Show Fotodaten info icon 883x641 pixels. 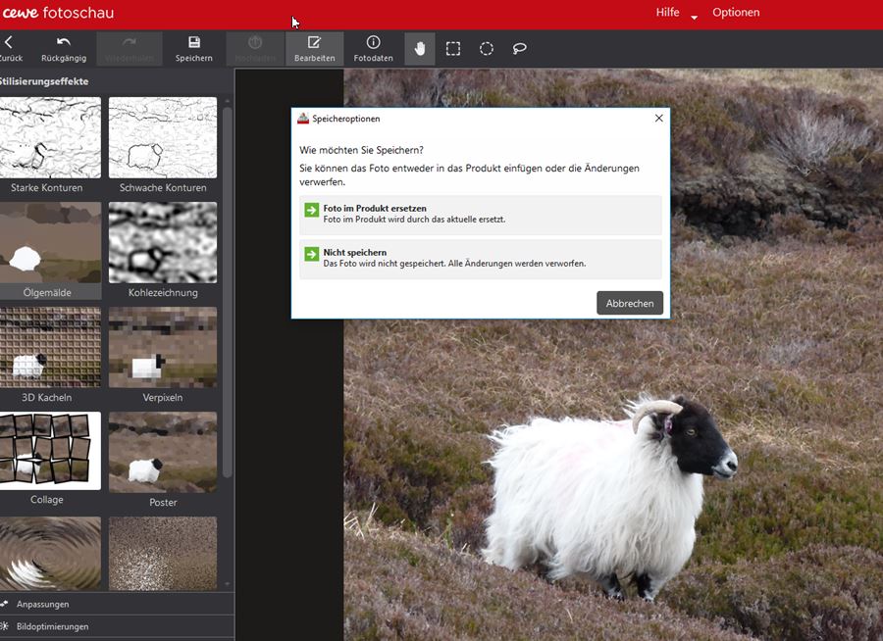click(x=373, y=42)
